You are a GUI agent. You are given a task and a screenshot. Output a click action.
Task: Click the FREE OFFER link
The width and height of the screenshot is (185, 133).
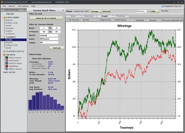point(9,72)
